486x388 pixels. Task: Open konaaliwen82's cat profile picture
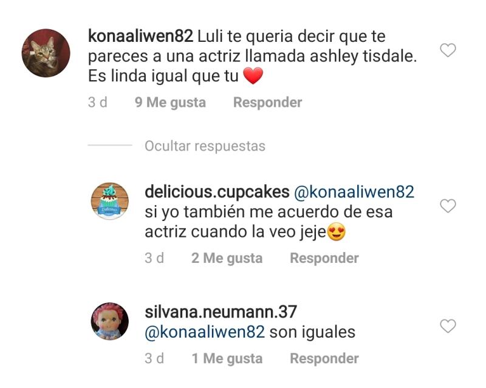click(46, 53)
